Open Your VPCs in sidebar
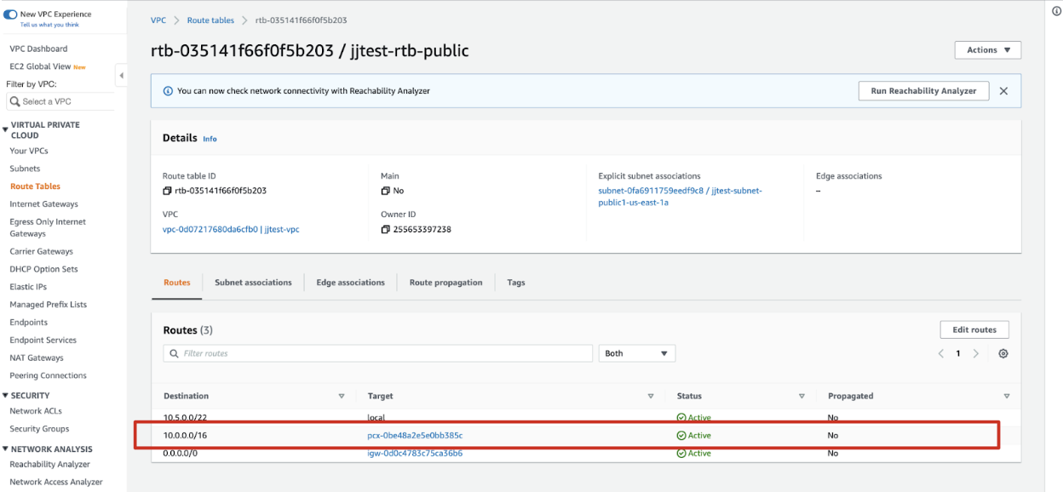Image resolution: width=1063 pixels, height=492 pixels. click(x=29, y=151)
